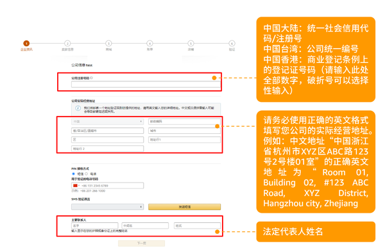Focus the company registration number field

146,85
